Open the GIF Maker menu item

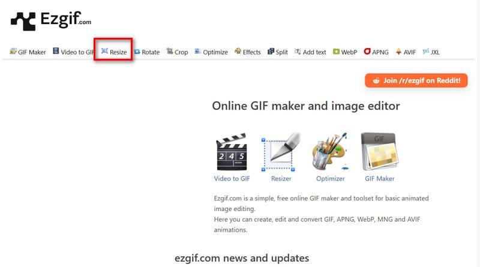(28, 52)
